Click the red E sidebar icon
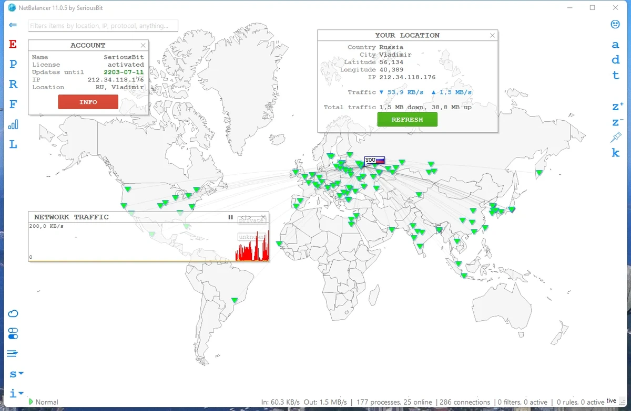Image resolution: width=631 pixels, height=411 pixels. [13, 44]
